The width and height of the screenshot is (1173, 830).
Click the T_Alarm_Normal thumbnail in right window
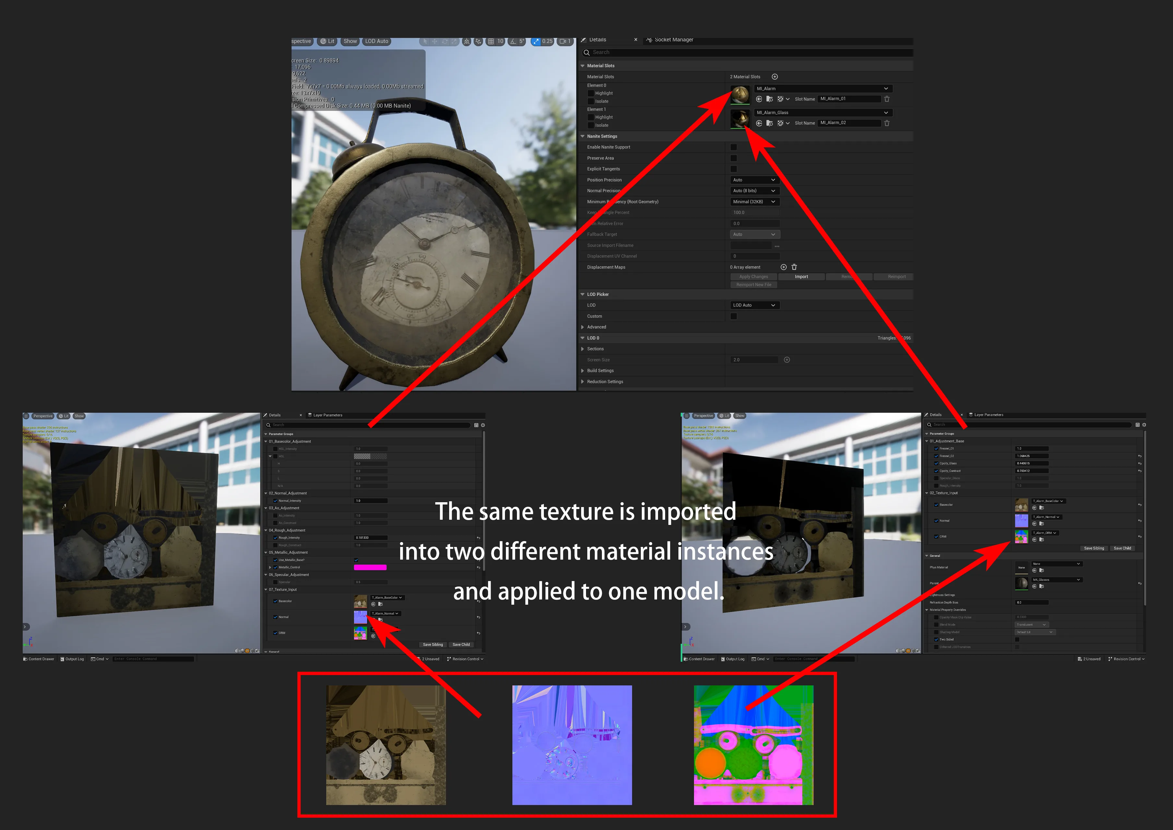click(1021, 521)
